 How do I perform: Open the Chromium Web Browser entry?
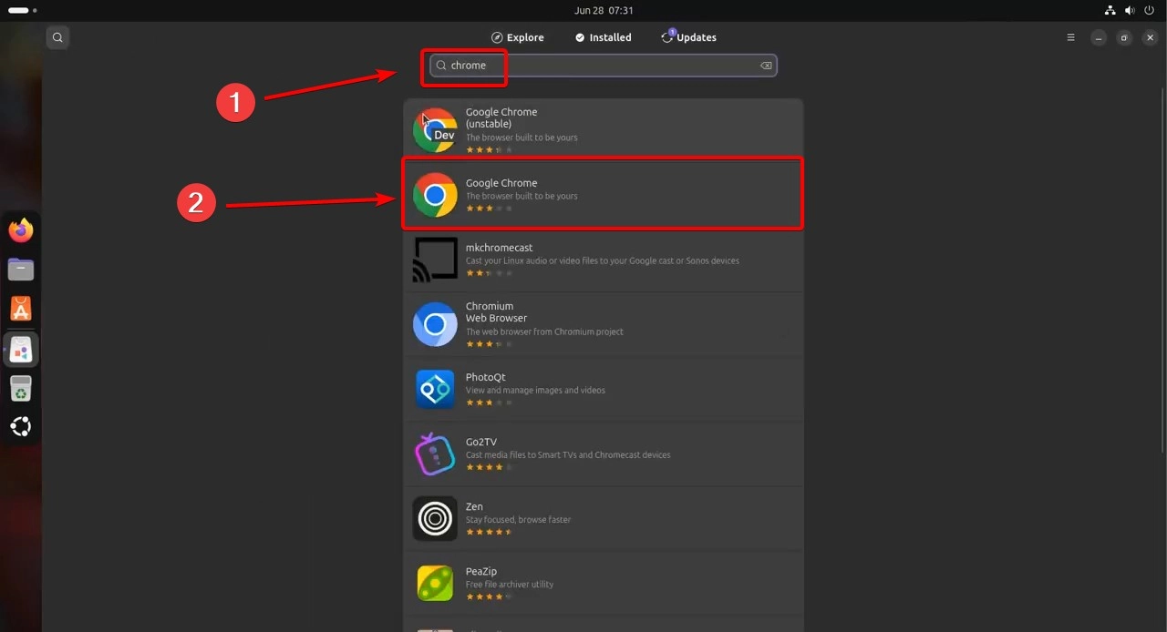(x=603, y=324)
